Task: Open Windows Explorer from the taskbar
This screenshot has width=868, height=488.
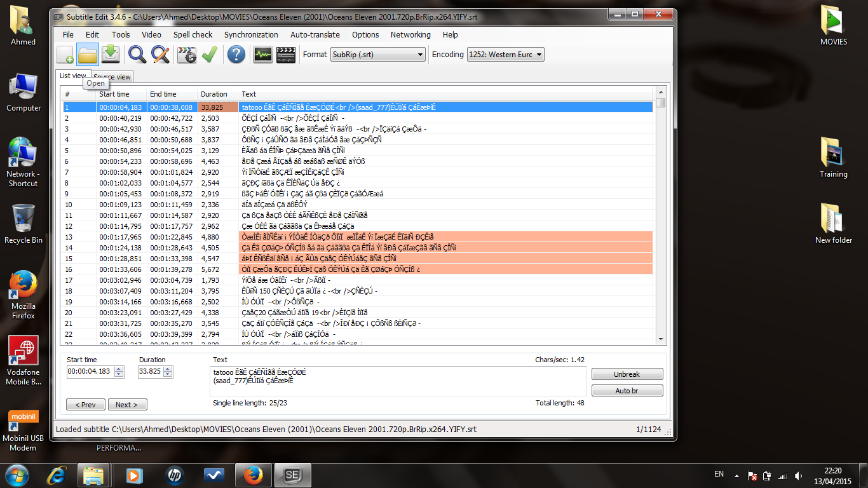Action: tap(94, 475)
